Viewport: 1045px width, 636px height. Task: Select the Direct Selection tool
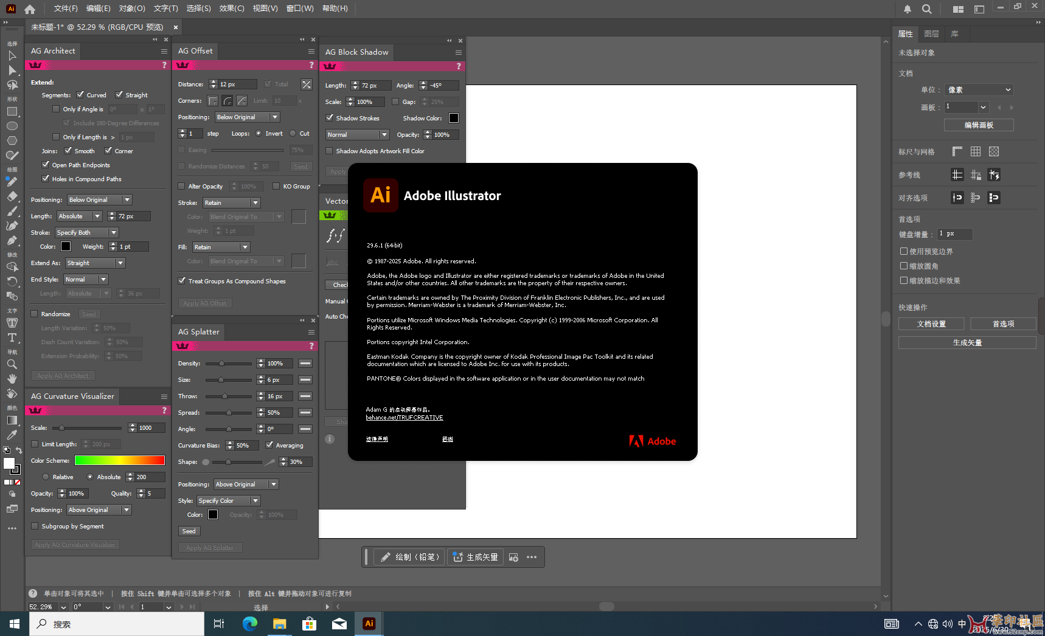tap(12, 71)
